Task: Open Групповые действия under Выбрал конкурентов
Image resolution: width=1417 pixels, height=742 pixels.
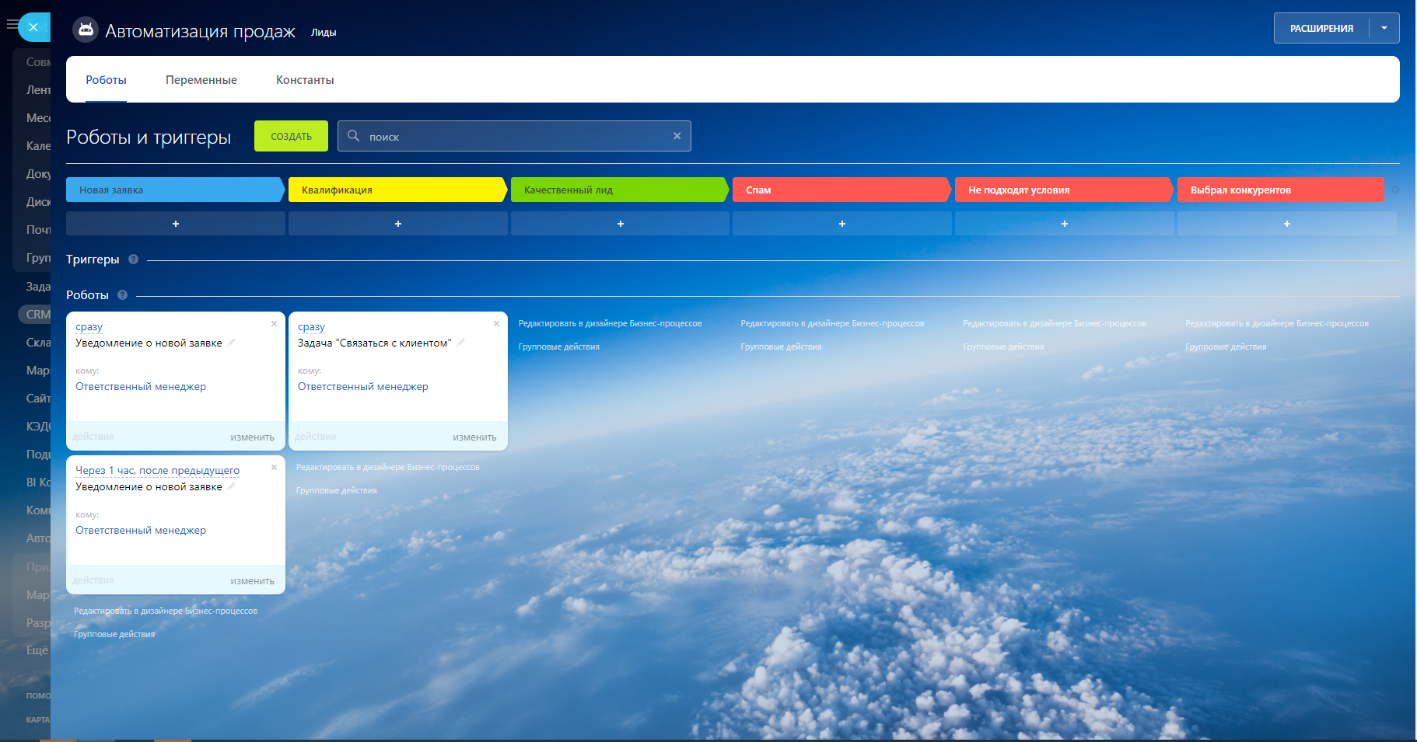Action: pyautogui.click(x=1226, y=347)
